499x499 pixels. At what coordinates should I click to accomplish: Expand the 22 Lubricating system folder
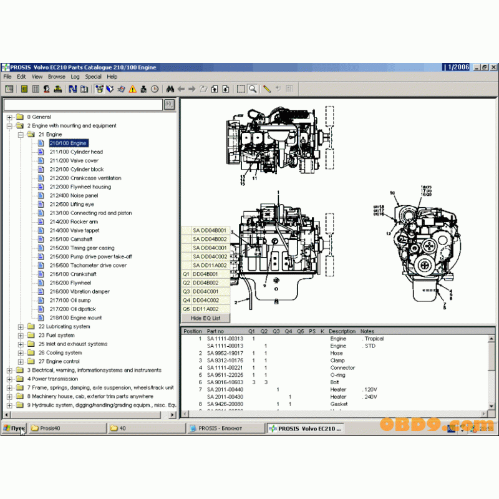pos(21,327)
